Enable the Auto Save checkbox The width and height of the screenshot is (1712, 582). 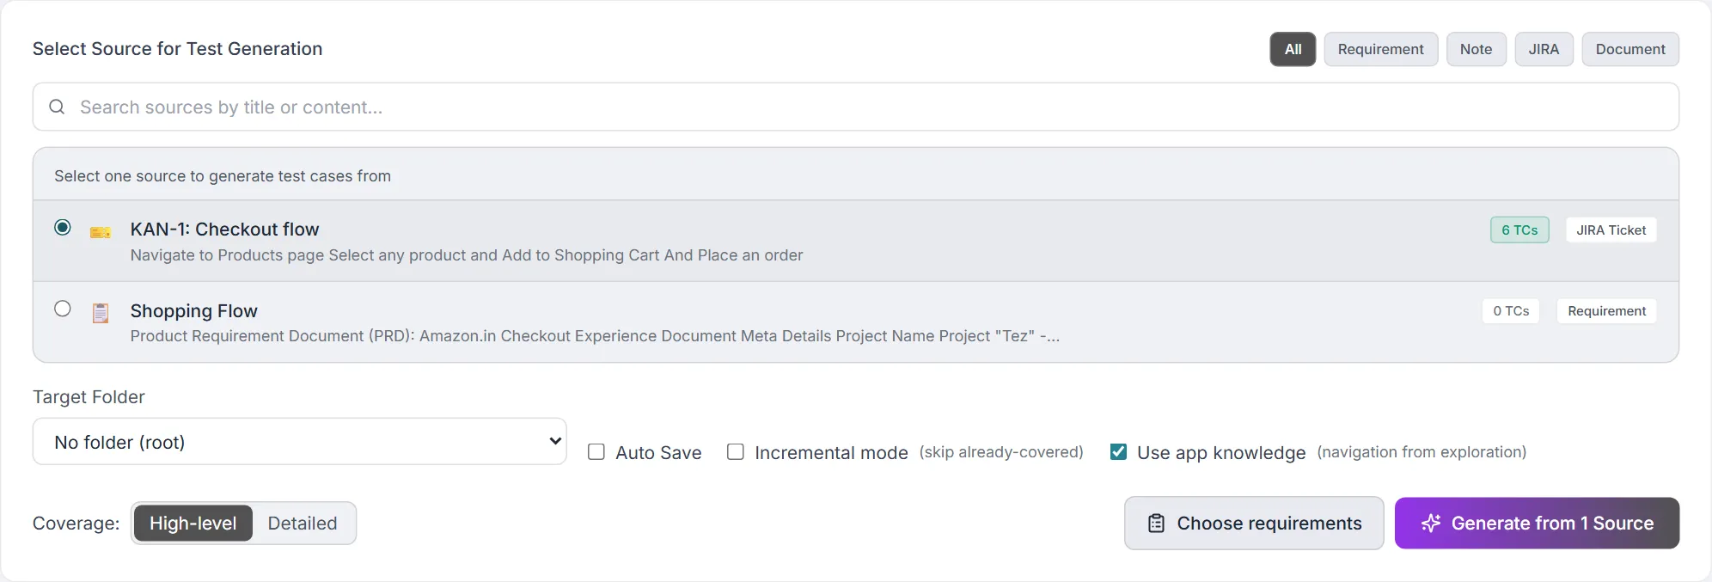tap(596, 452)
